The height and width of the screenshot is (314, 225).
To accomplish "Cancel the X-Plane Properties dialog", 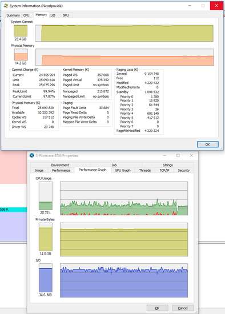I will (x=183, y=308).
